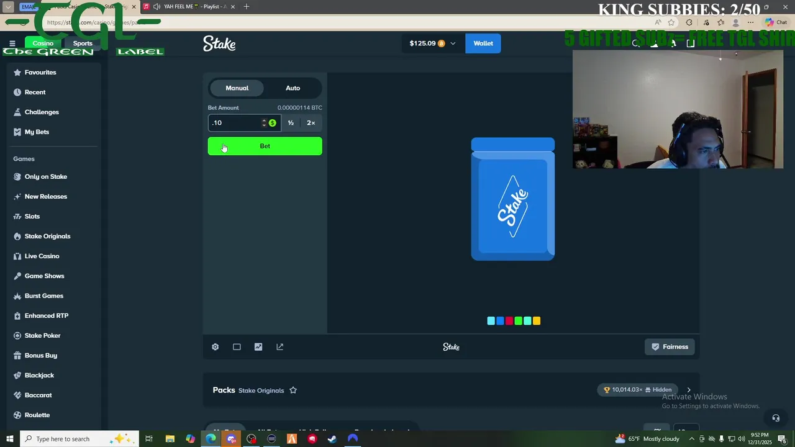Image resolution: width=795 pixels, height=447 pixels.
Task: Open Only on Stake games
Action: (x=45, y=176)
